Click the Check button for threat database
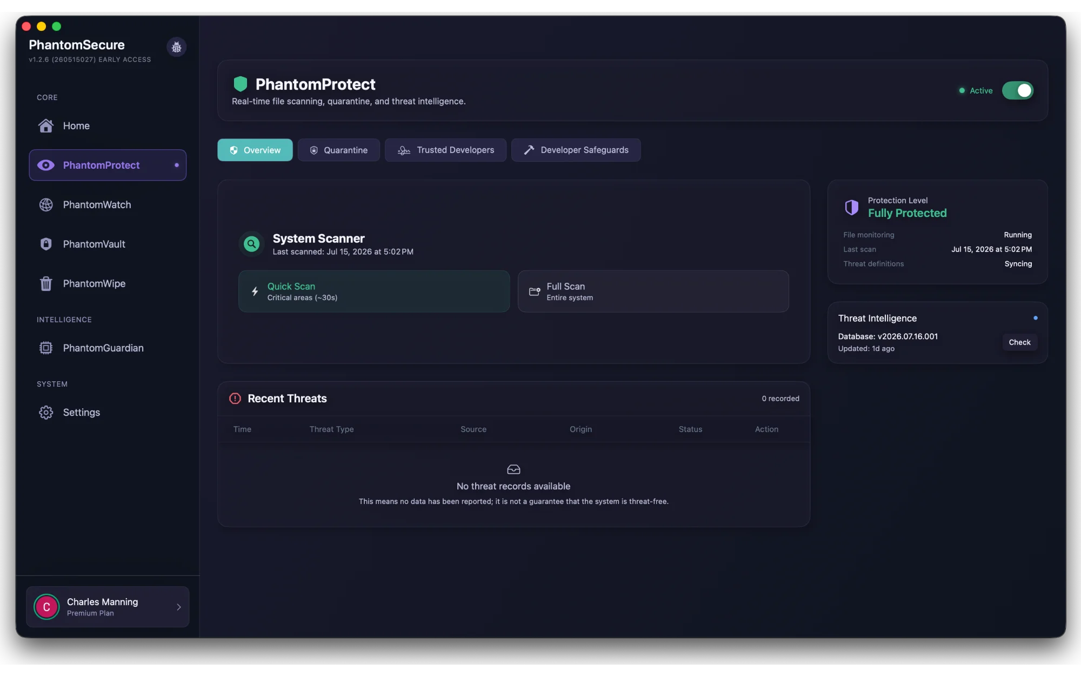 [1019, 342]
